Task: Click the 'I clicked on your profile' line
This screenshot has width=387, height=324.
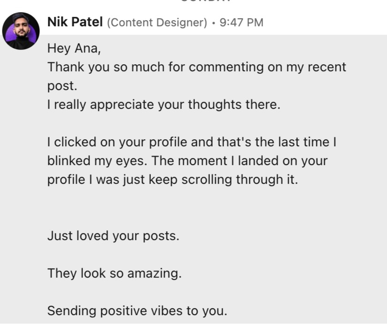Action: 192,142
